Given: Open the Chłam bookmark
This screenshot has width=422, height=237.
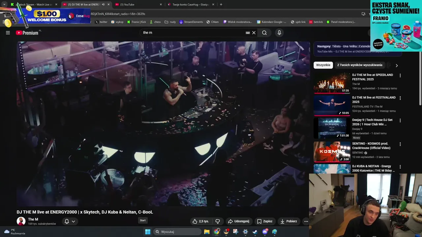Looking at the screenshot, I should [x=213, y=22].
